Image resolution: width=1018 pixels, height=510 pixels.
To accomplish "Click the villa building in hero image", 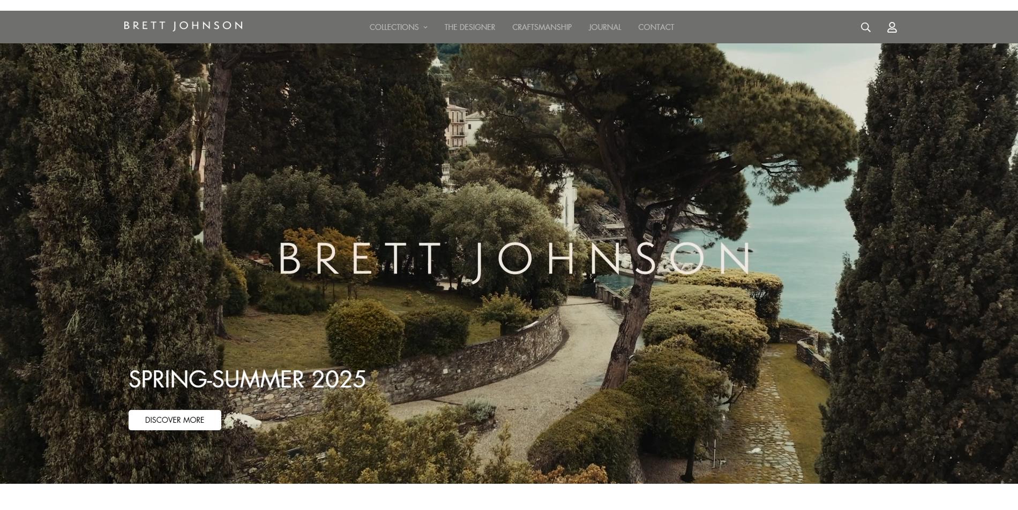I will point(457,124).
